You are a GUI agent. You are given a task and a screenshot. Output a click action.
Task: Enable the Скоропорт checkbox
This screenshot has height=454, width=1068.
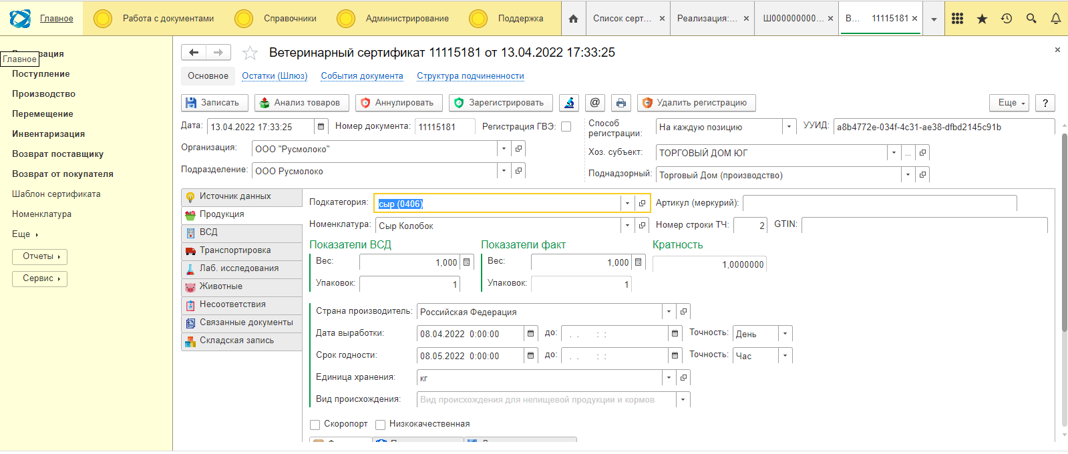(315, 425)
